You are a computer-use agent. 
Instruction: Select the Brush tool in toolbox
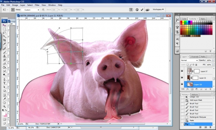(4, 52)
